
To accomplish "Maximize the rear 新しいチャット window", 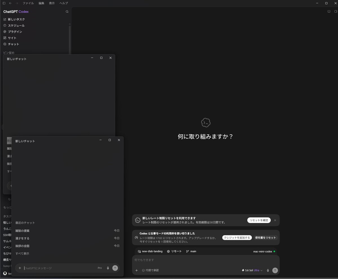I will (101, 58).
